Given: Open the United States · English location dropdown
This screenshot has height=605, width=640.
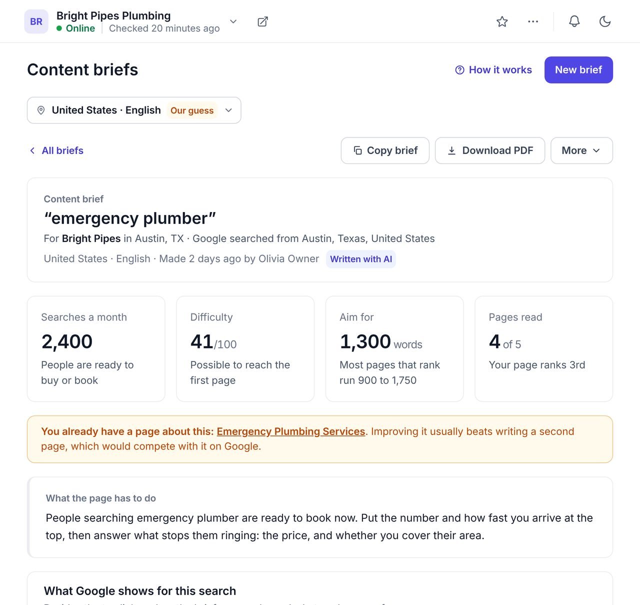Looking at the screenshot, I should pos(134,110).
